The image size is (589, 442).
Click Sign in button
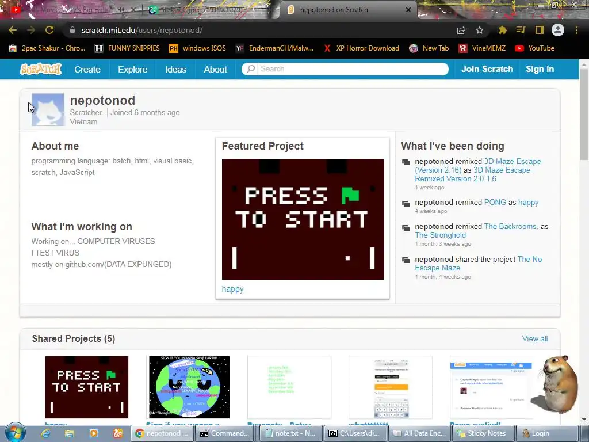[x=540, y=69]
